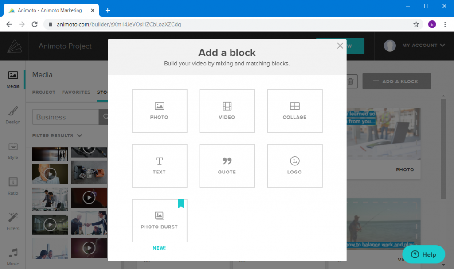
Task: Open the Music panel
Action: (x=13, y=256)
